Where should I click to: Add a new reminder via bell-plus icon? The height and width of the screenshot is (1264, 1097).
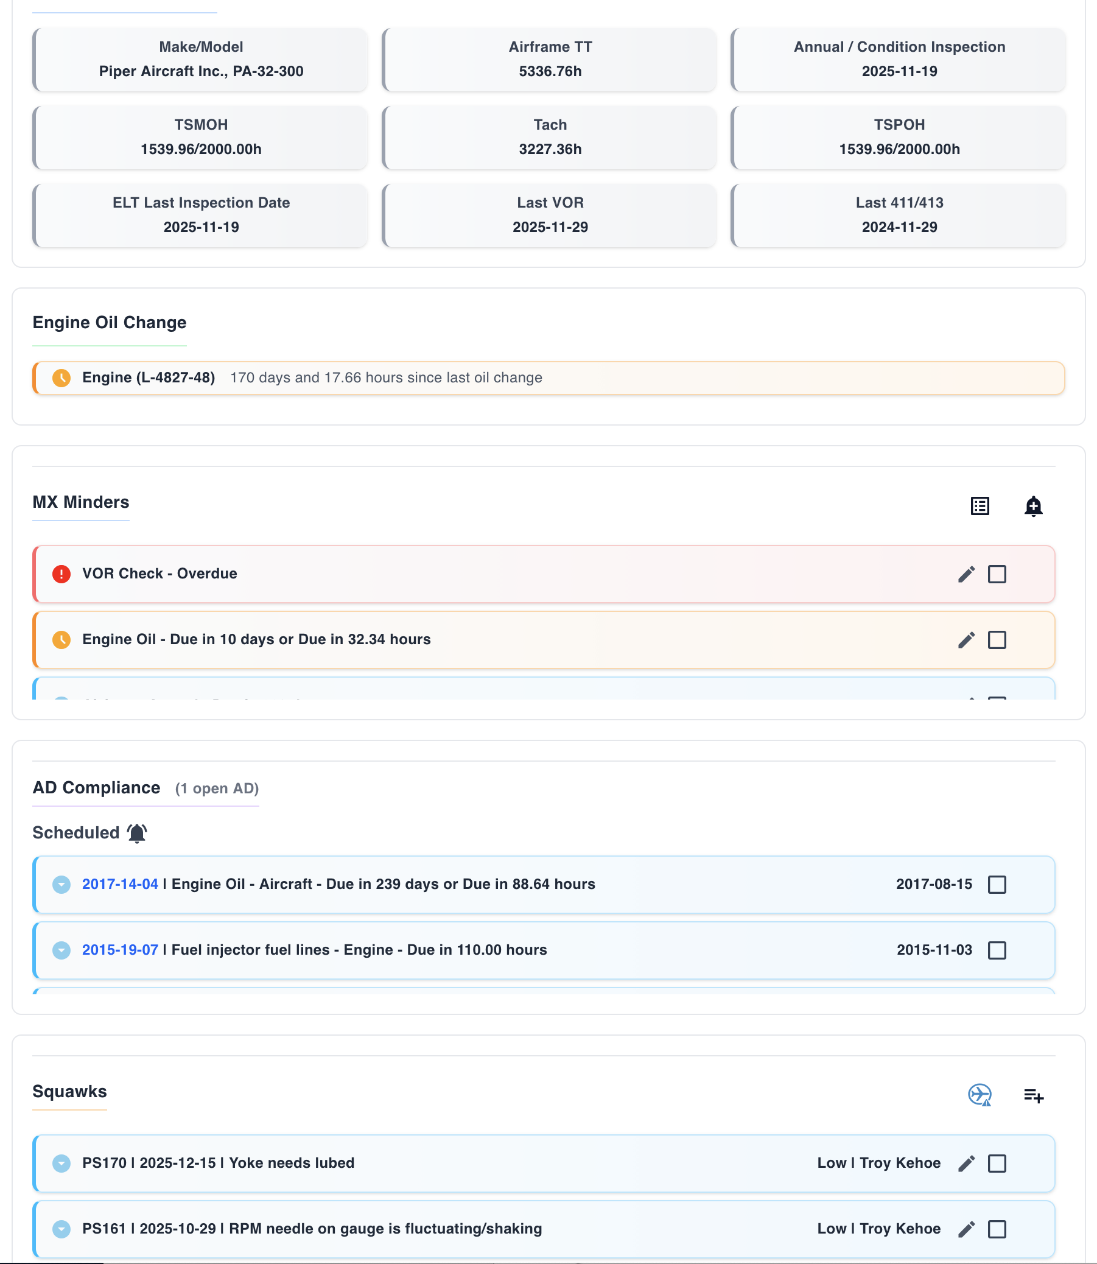click(1034, 506)
